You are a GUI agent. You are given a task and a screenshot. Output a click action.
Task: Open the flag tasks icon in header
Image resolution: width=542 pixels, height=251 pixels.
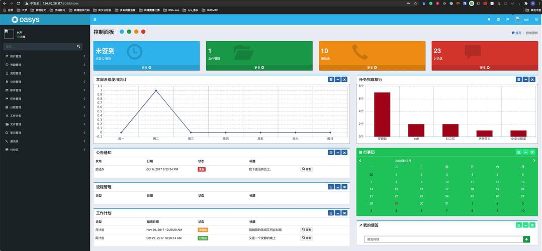507,20
